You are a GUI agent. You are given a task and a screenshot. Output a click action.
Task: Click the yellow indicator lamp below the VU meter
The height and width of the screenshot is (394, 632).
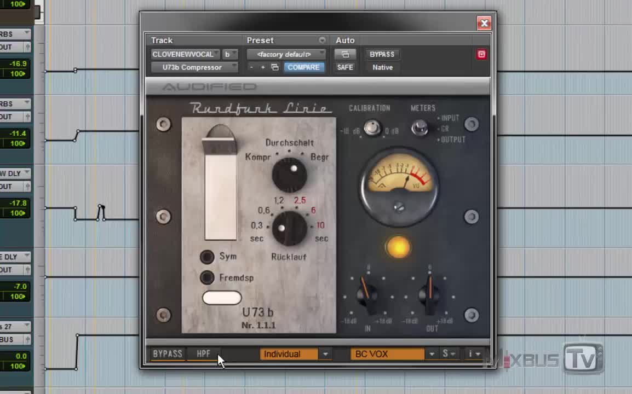point(398,247)
